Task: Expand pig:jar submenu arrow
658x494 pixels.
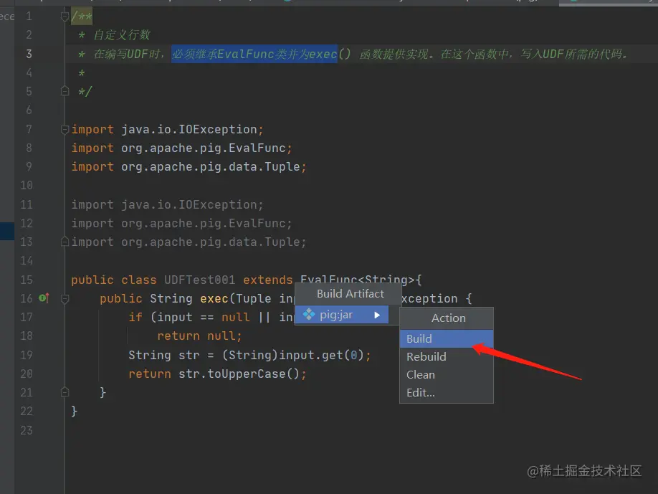Action: coord(377,315)
